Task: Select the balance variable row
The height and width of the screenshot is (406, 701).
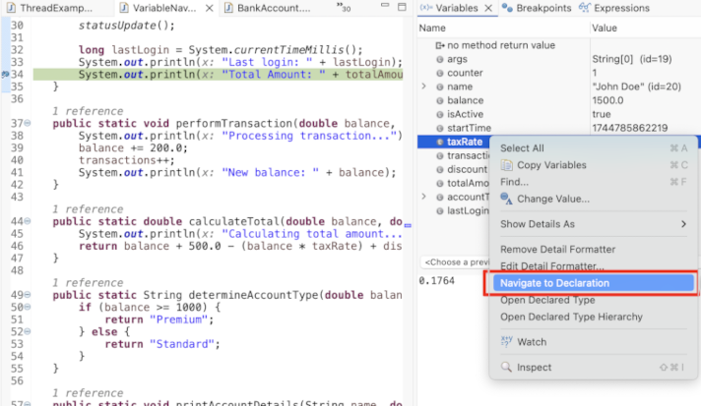Action: point(466,100)
